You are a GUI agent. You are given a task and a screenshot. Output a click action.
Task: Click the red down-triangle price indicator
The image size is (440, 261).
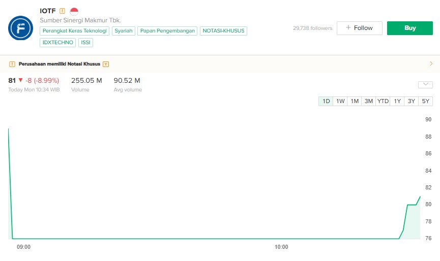pyautogui.click(x=20, y=80)
